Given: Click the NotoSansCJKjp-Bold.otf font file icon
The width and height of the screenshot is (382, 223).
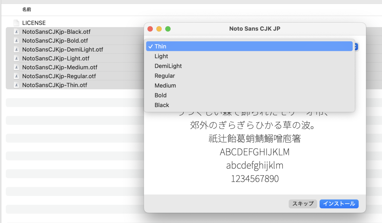Looking at the screenshot, I should [16, 41].
